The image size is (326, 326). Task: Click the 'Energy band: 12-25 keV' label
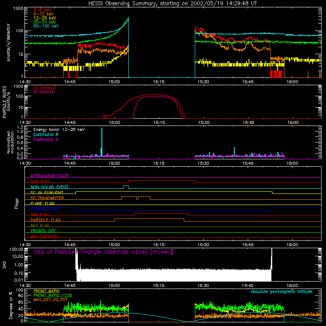point(59,130)
